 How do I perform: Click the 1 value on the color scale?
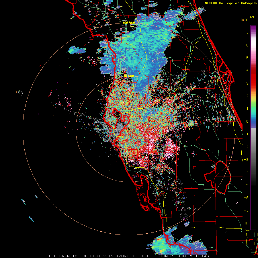(247, 109)
